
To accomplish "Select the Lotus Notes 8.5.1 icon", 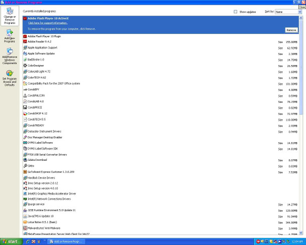I will [x=25, y=222].
